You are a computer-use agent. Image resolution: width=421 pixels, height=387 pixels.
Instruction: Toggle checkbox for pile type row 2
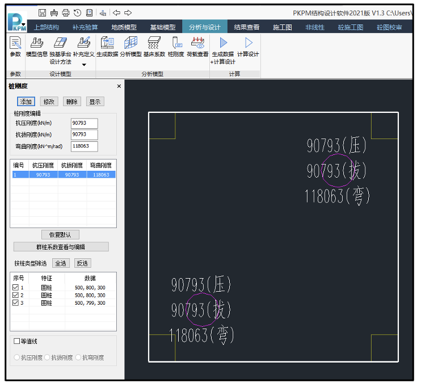point(15,295)
